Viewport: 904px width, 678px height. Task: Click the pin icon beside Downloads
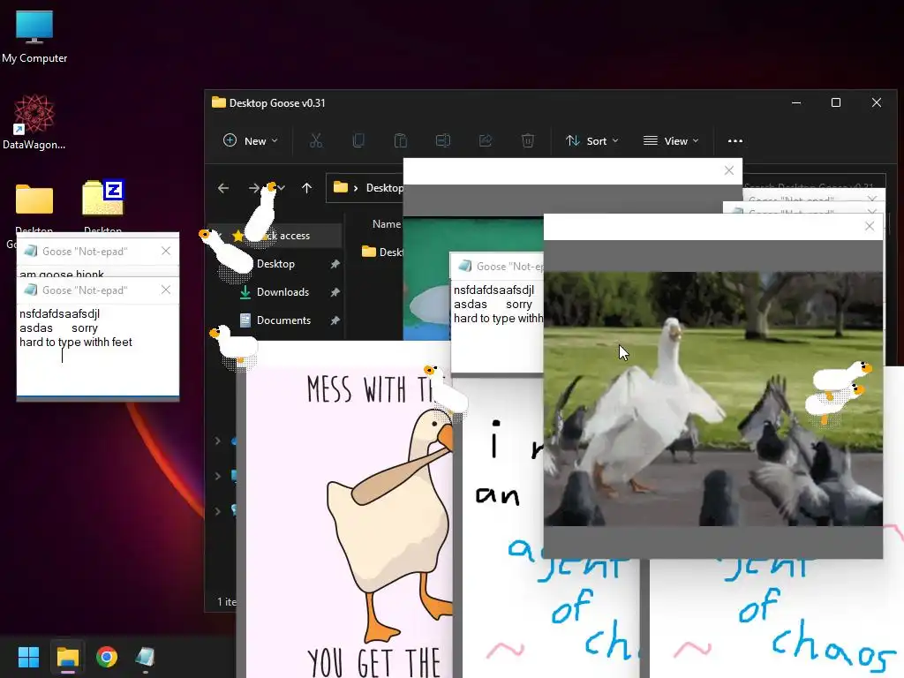(x=335, y=292)
